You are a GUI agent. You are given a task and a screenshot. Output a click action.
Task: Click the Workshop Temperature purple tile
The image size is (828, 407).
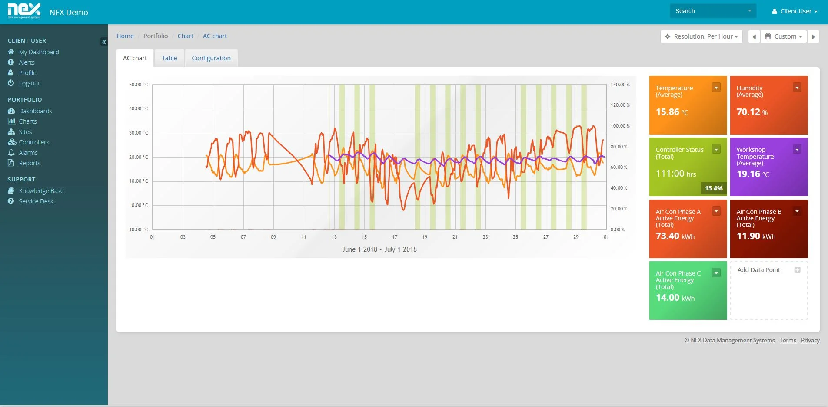(x=769, y=167)
